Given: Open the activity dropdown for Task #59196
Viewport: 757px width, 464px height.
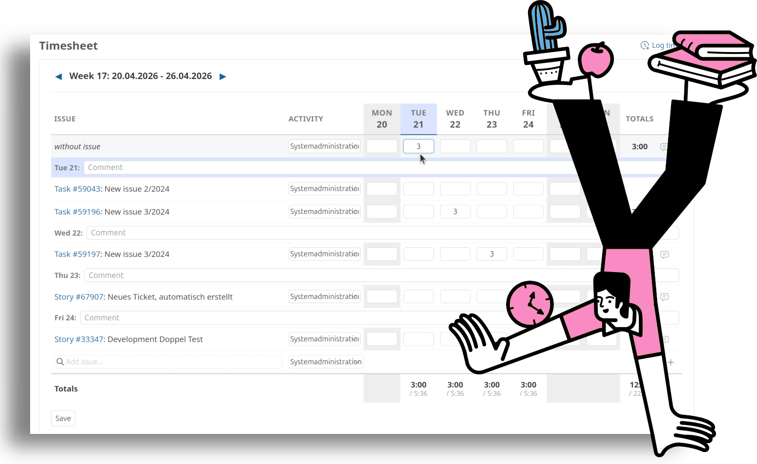Looking at the screenshot, I should point(324,211).
